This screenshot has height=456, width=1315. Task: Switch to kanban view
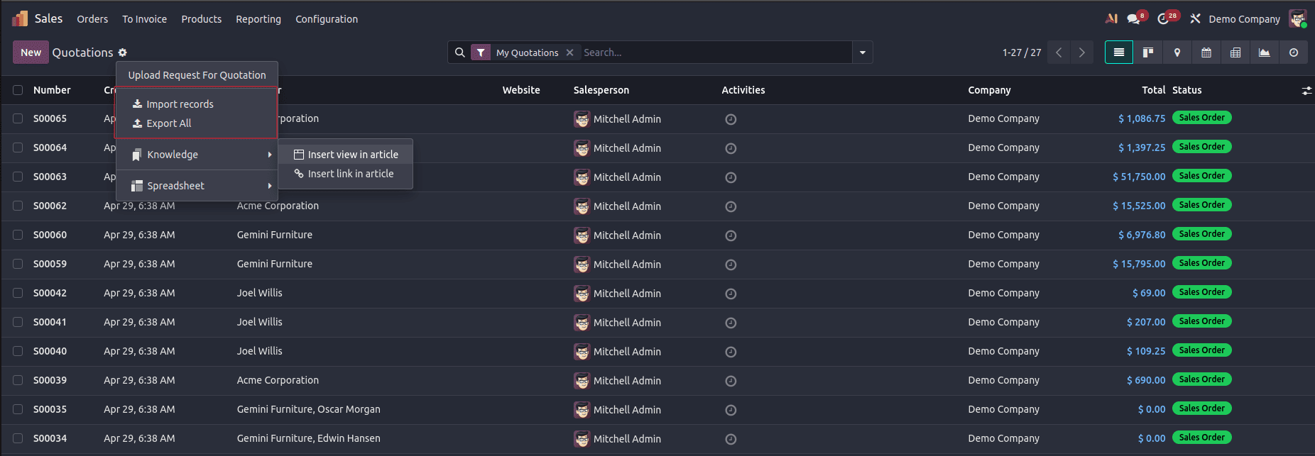click(x=1148, y=52)
